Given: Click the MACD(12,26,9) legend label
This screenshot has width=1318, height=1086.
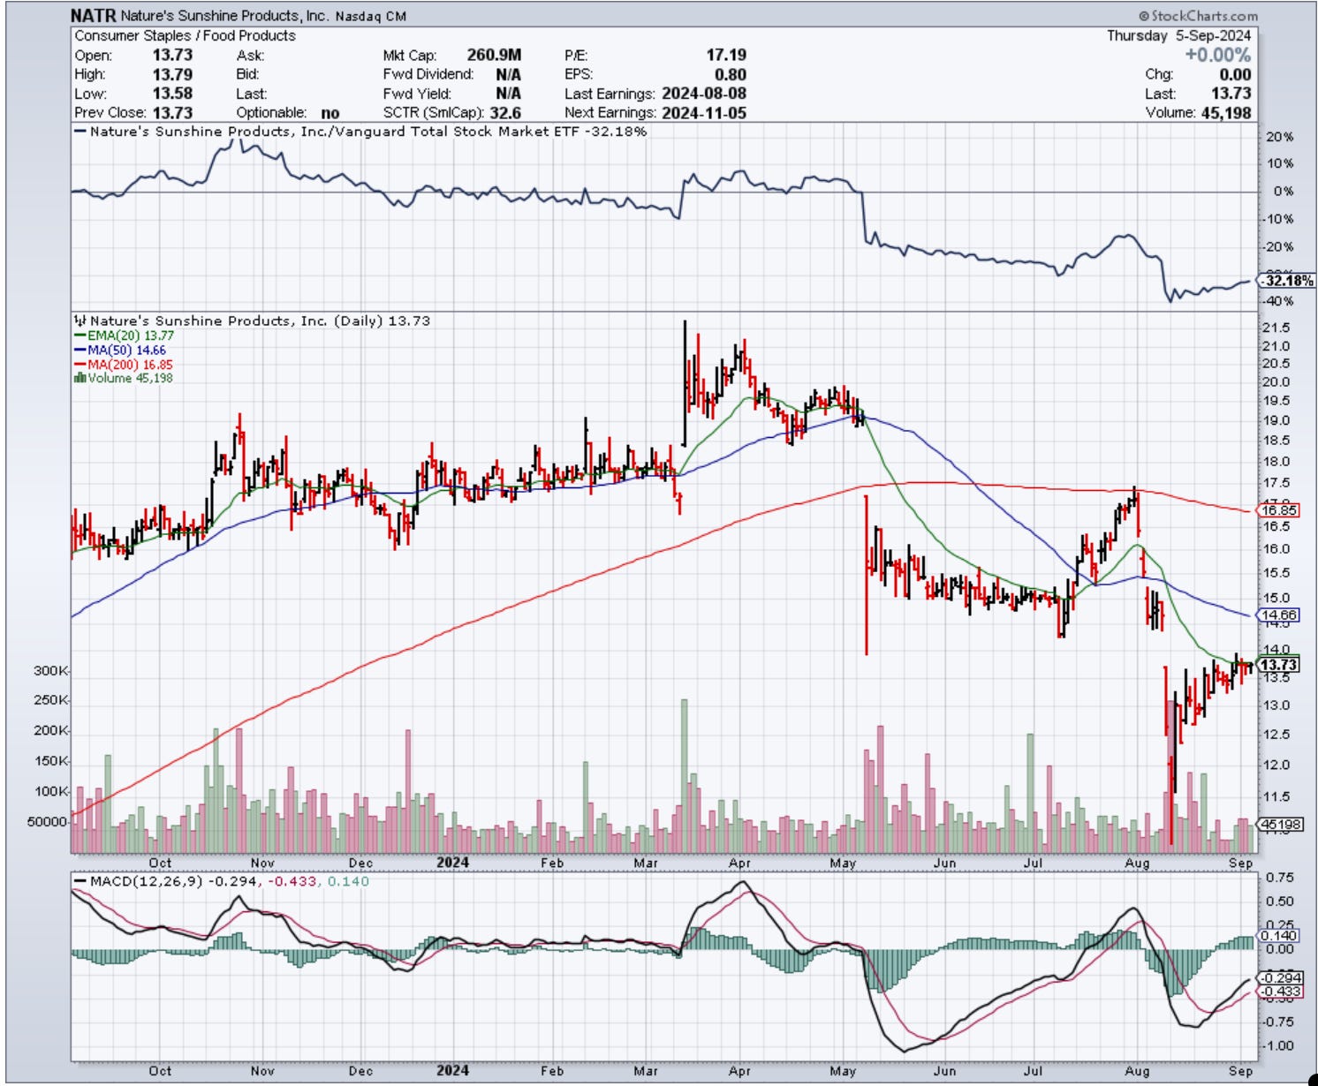Looking at the screenshot, I should [x=138, y=881].
